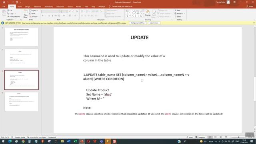Click Find in Editing group

(178, 10)
